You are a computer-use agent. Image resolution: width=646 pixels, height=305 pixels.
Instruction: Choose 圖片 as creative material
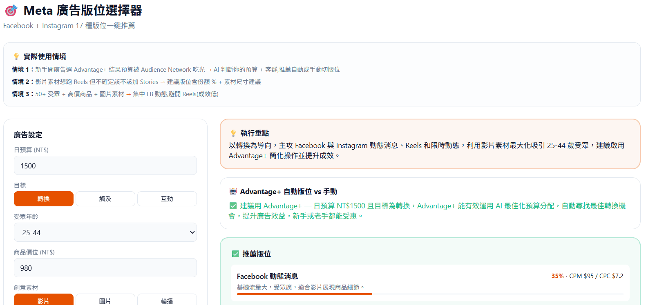pos(105,299)
